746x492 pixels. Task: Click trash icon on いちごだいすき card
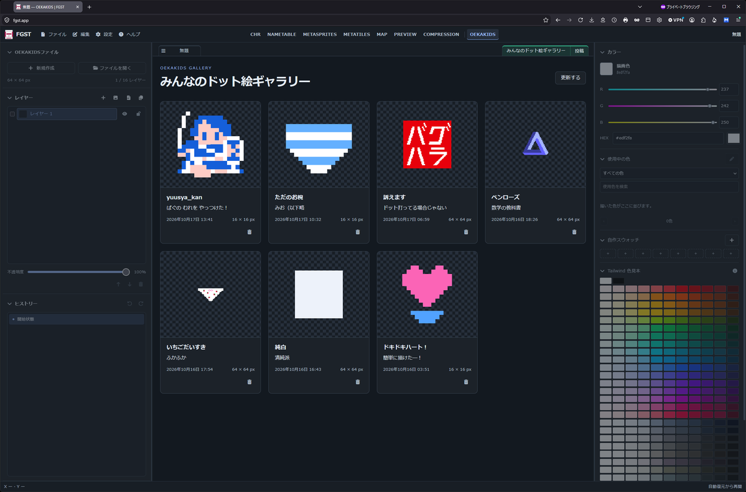tap(249, 382)
